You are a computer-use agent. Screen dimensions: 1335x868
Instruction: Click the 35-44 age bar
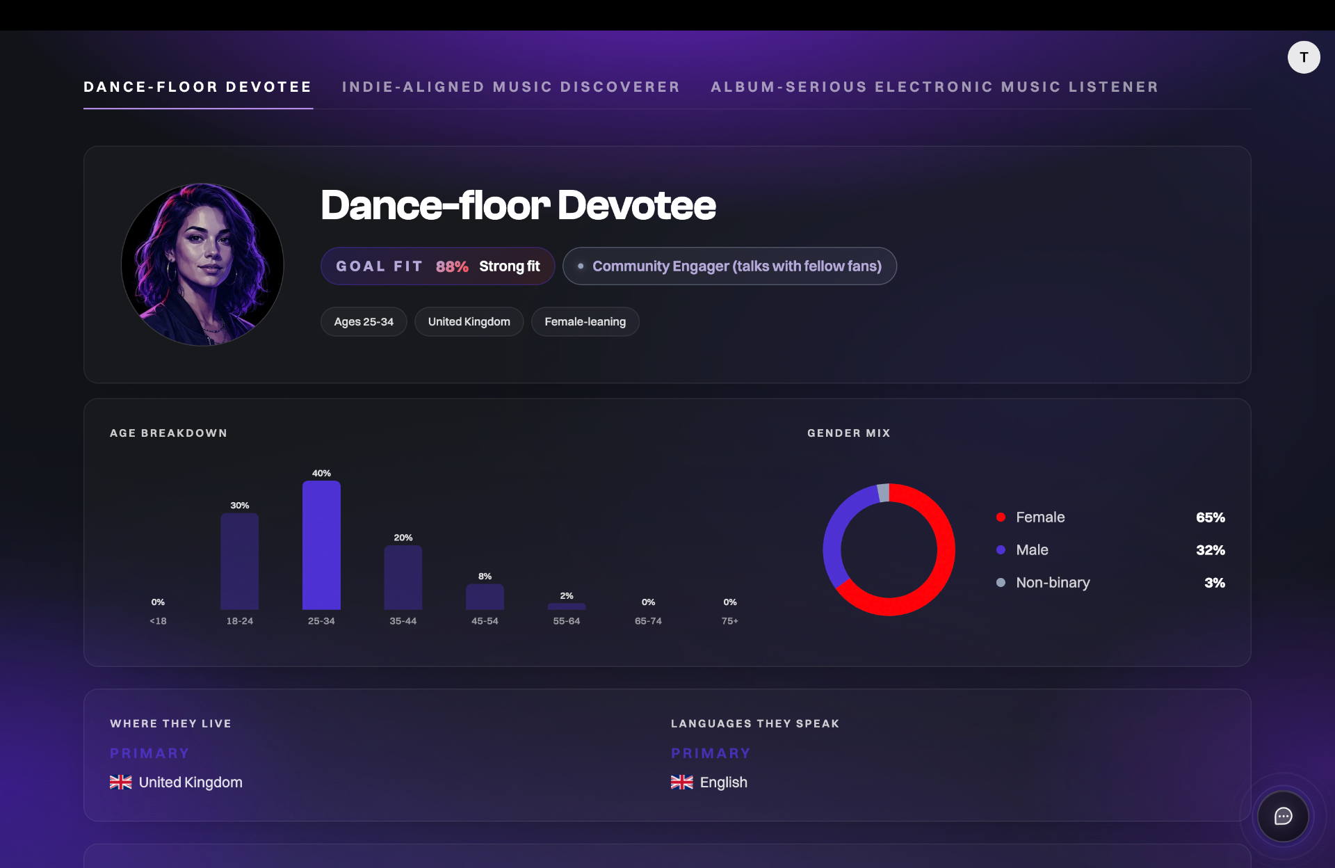403,578
